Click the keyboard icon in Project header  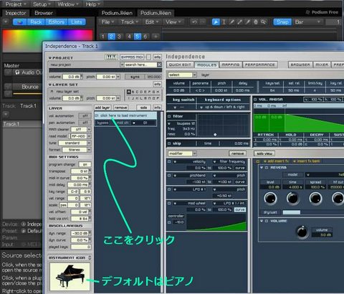pos(111,57)
